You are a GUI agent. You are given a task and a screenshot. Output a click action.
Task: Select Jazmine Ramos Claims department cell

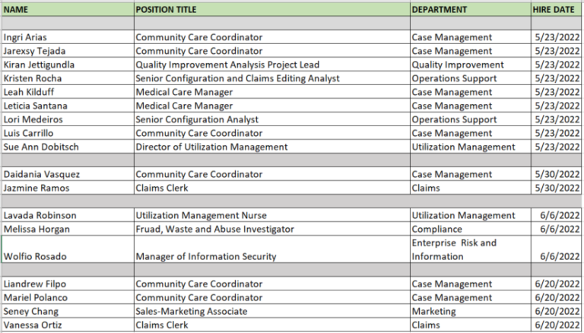[471, 188]
